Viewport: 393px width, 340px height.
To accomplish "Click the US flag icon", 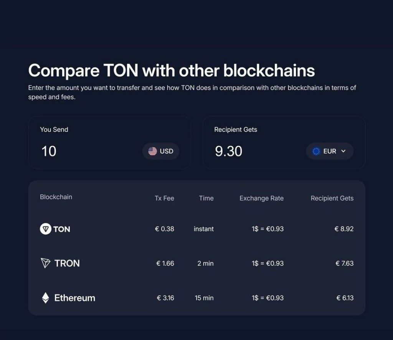I will click(152, 151).
